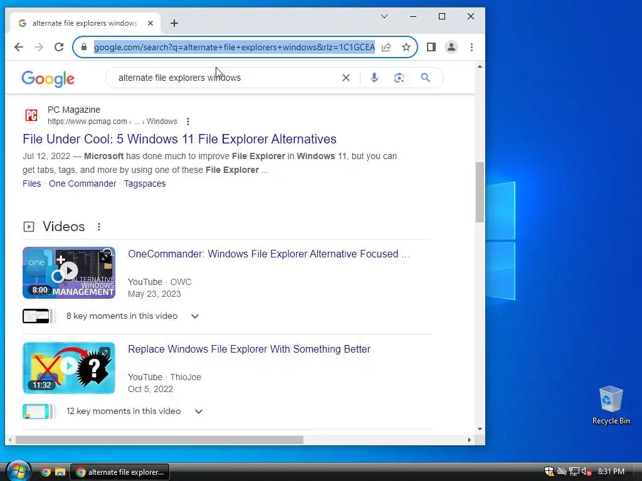
Task: Select 'alternate file explorer...' taskbar button
Action: tap(120, 472)
